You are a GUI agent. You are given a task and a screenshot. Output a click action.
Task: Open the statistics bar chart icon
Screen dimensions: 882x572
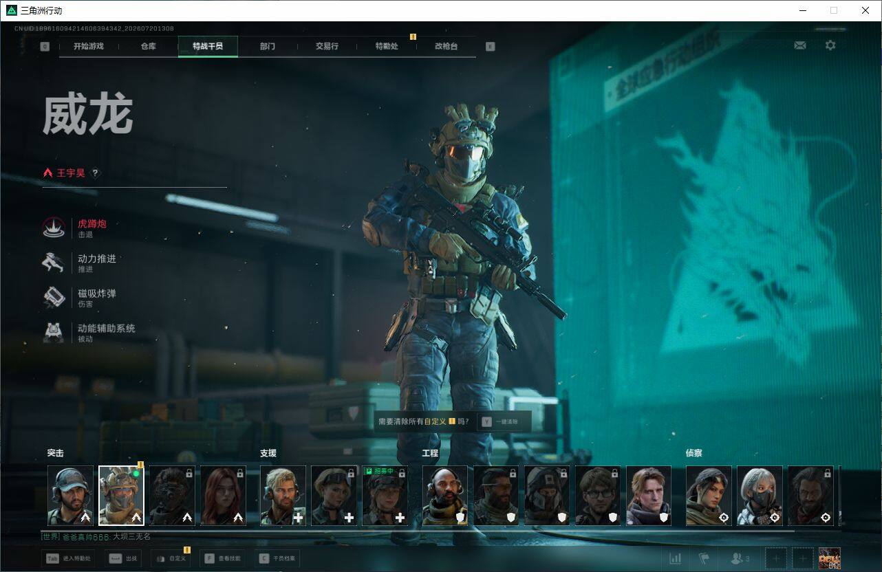[x=676, y=559]
